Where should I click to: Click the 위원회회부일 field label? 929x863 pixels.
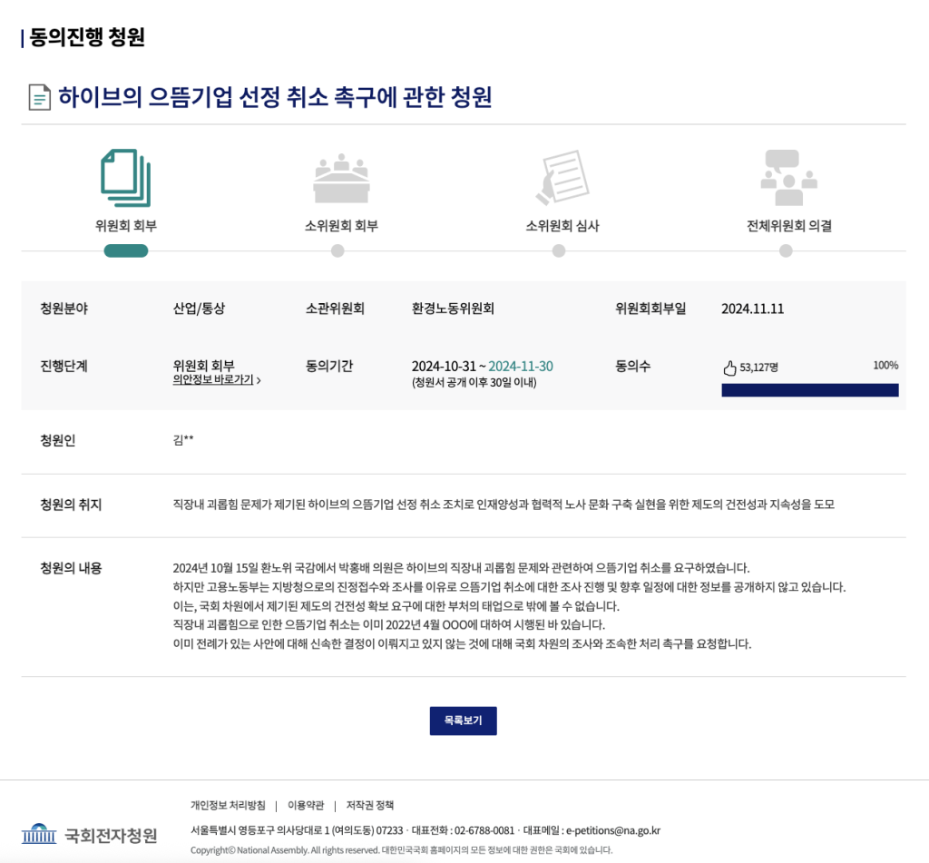tap(650, 309)
